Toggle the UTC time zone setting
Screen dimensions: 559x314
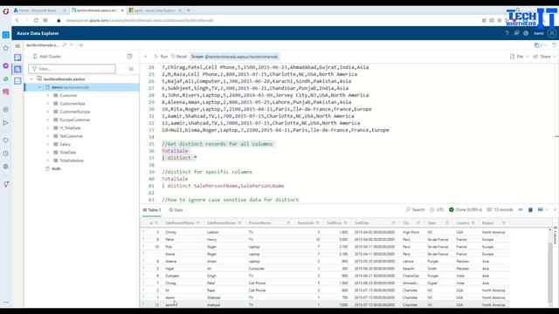pyautogui.click(x=437, y=209)
